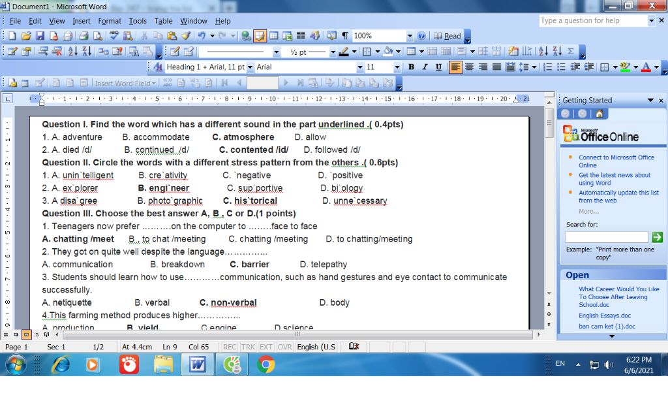Click the Read button

(x=448, y=36)
